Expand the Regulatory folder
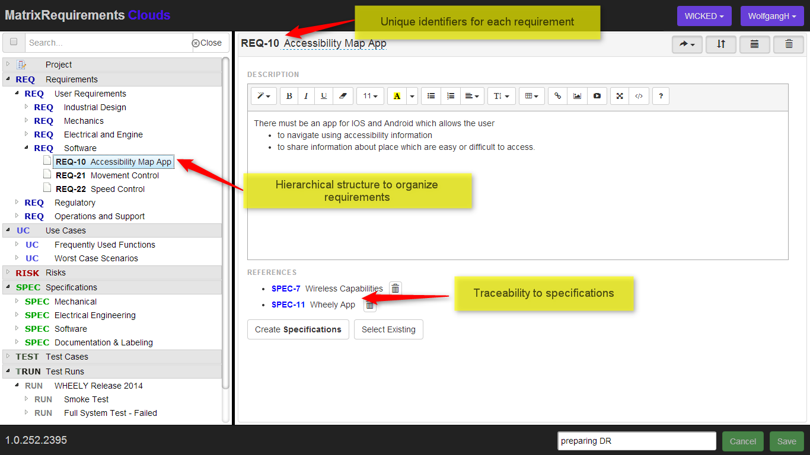 coord(17,202)
